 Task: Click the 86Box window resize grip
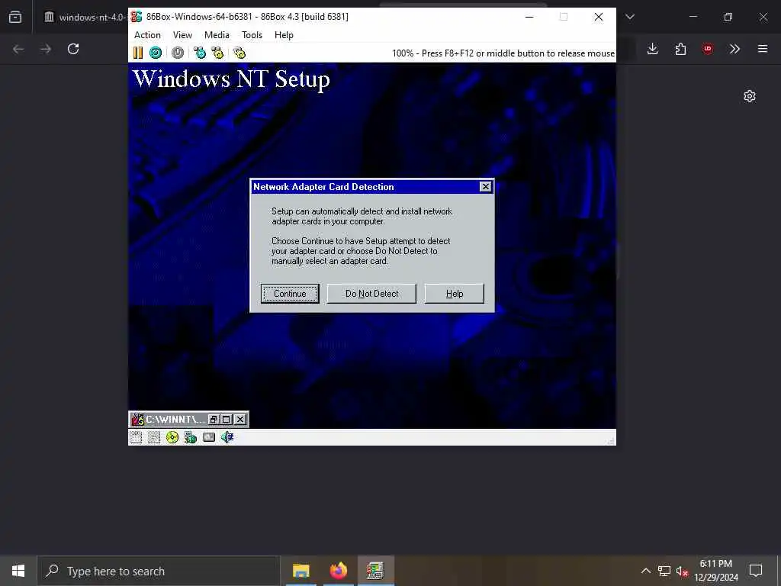[x=611, y=440]
